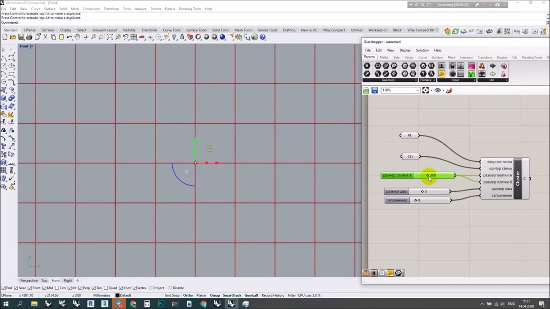The height and width of the screenshot is (309, 550).
Task: Launch Grasshopper with the green icon
Action: pyautogui.click(x=254, y=37)
